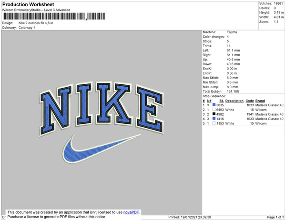Click the Total Bobbin value '124.18ft'

tap(233, 91)
